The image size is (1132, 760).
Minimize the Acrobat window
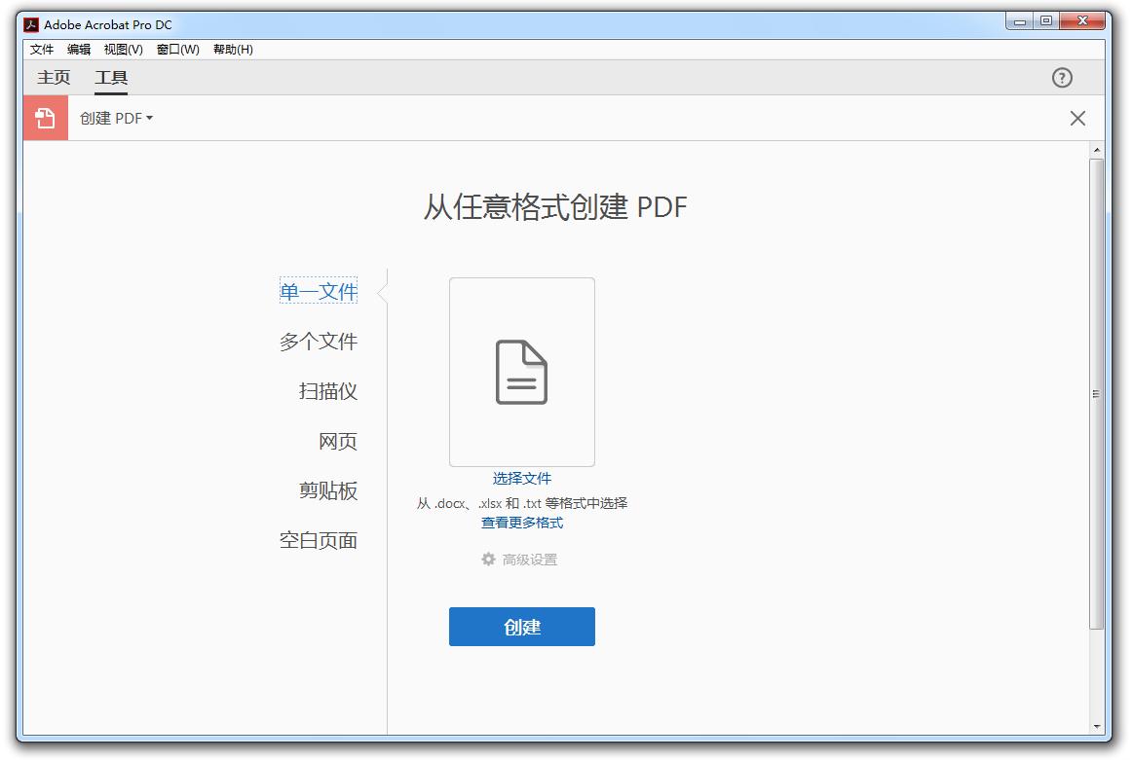click(1019, 20)
